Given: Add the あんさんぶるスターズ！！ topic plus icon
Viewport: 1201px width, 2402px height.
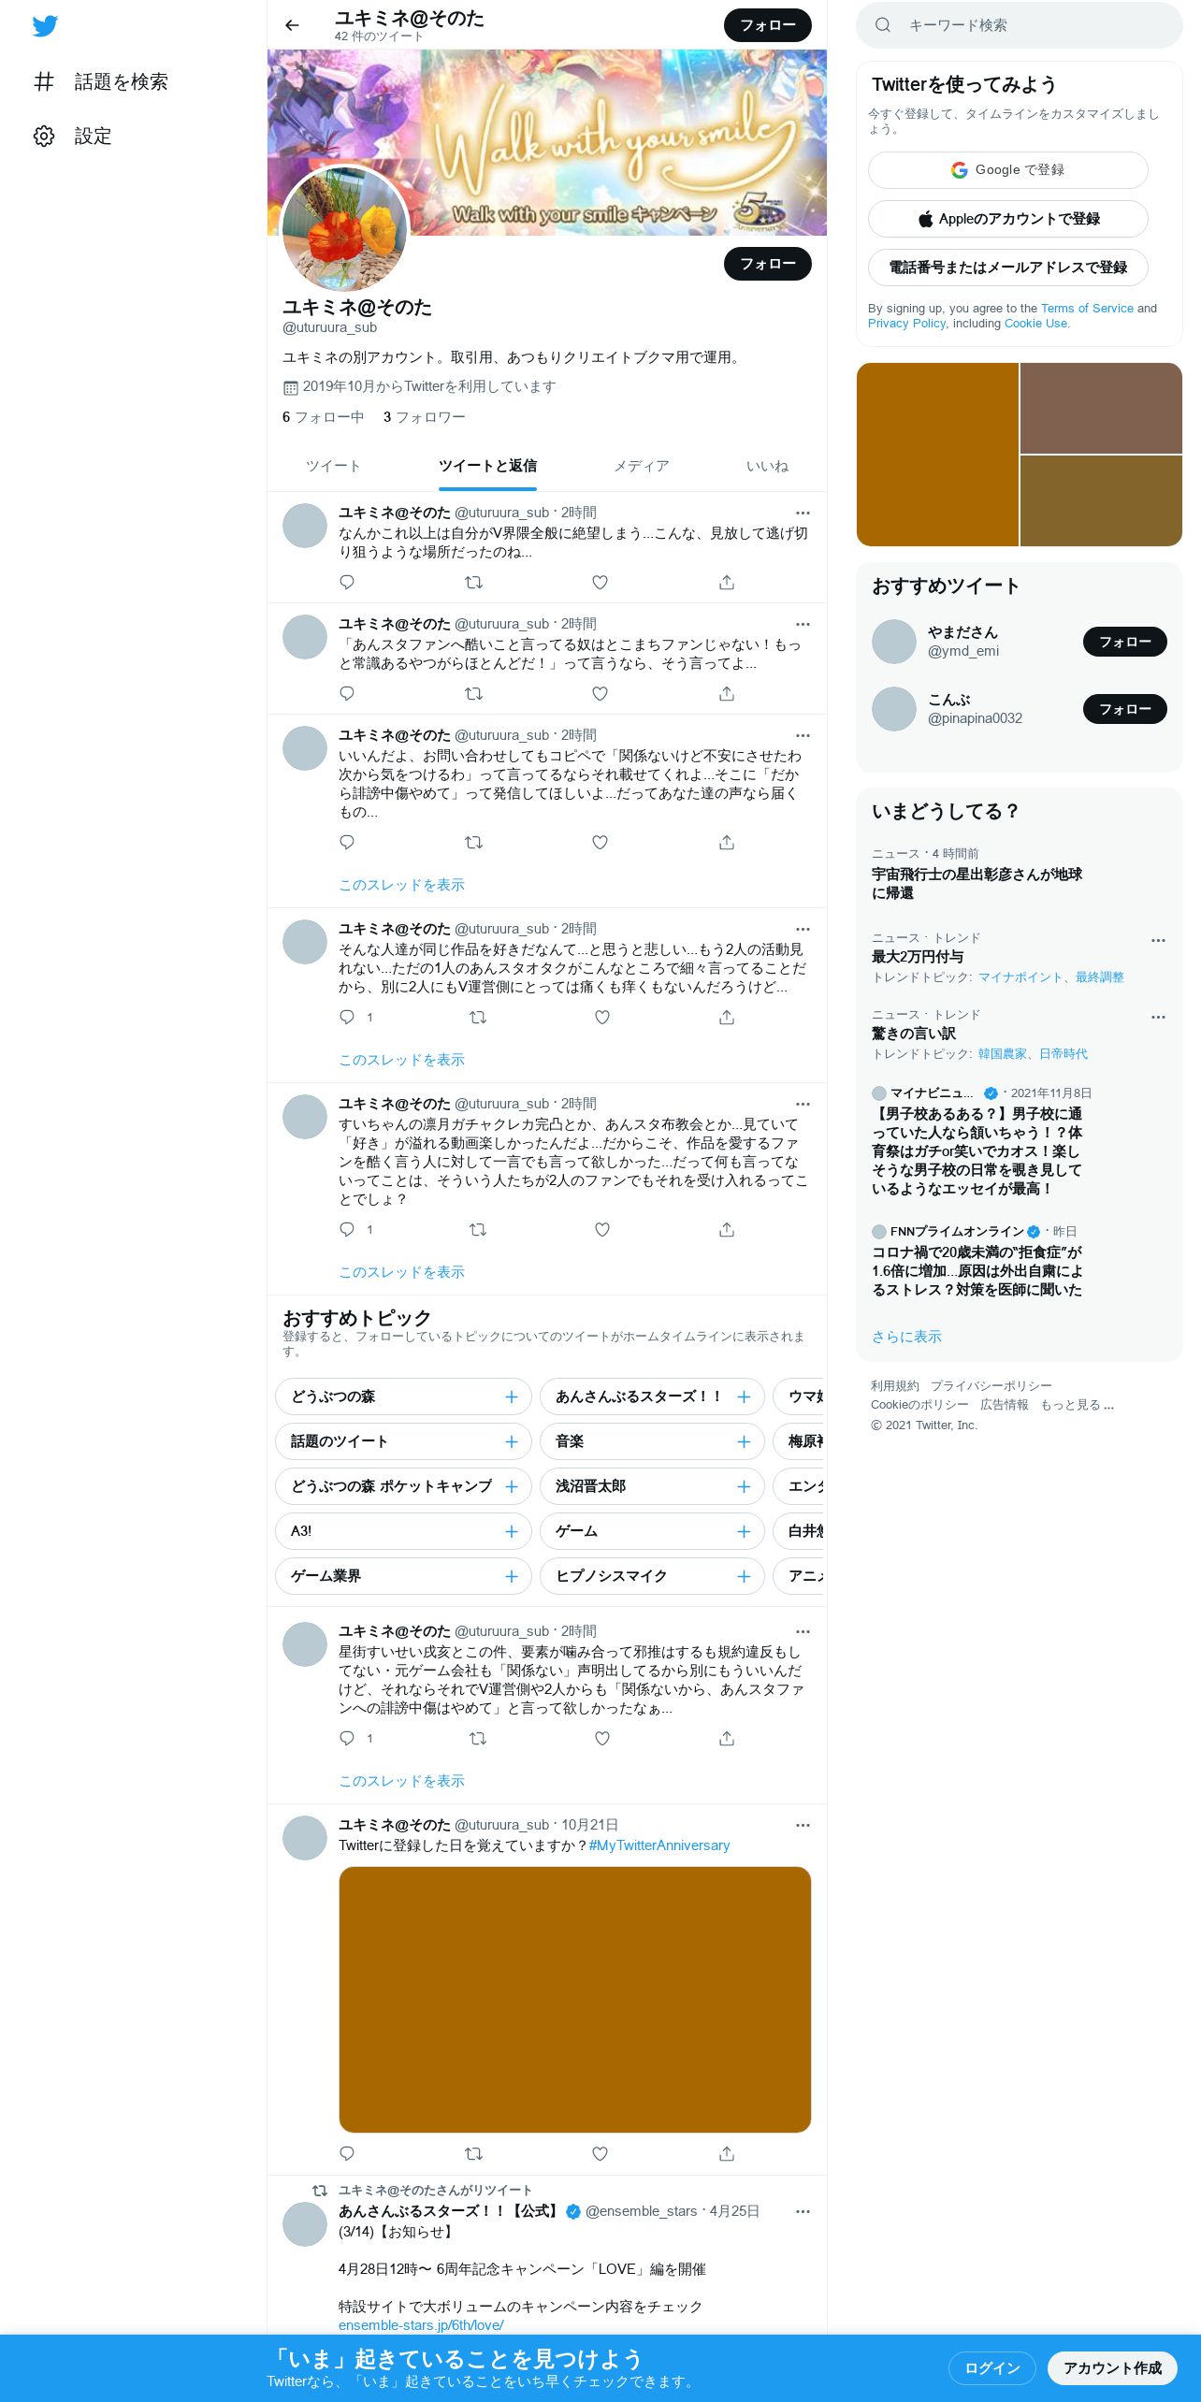Looking at the screenshot, I should coord(744,1396).
